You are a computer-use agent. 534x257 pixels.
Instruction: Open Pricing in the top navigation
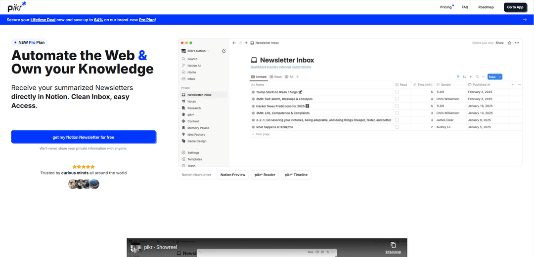point(446,7)
